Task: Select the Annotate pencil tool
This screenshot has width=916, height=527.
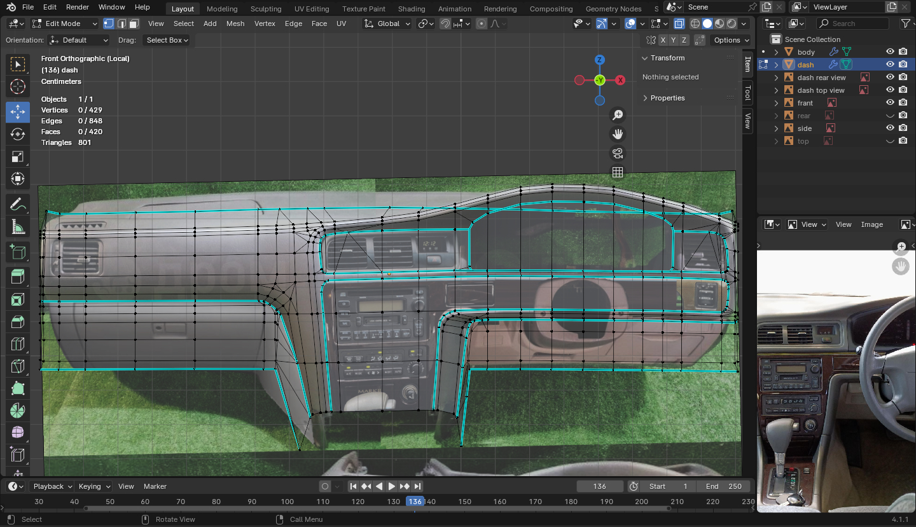Action: 18,205
